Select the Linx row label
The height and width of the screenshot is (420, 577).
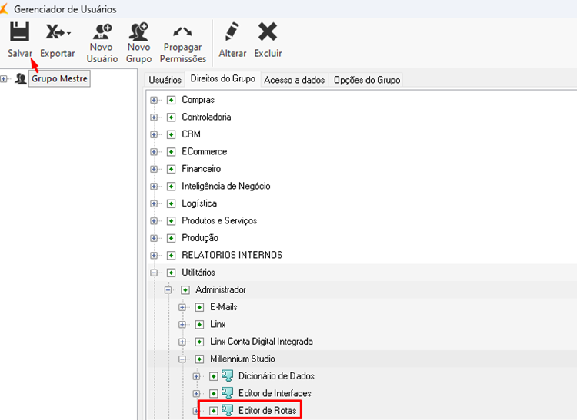tap(218, 324)
